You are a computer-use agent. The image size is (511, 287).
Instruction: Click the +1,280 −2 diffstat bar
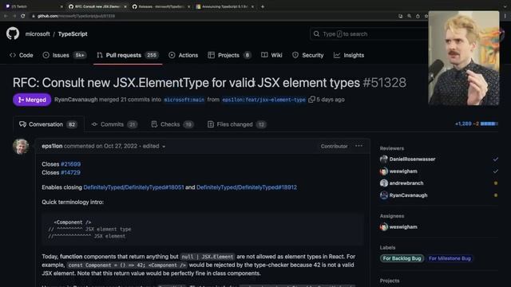tap(476, 124)
